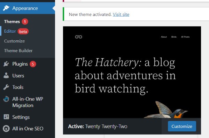This screenshot has width=209, height=138.
Task: Click the 'New theme activated.' notice text
Action: (90, 14)
